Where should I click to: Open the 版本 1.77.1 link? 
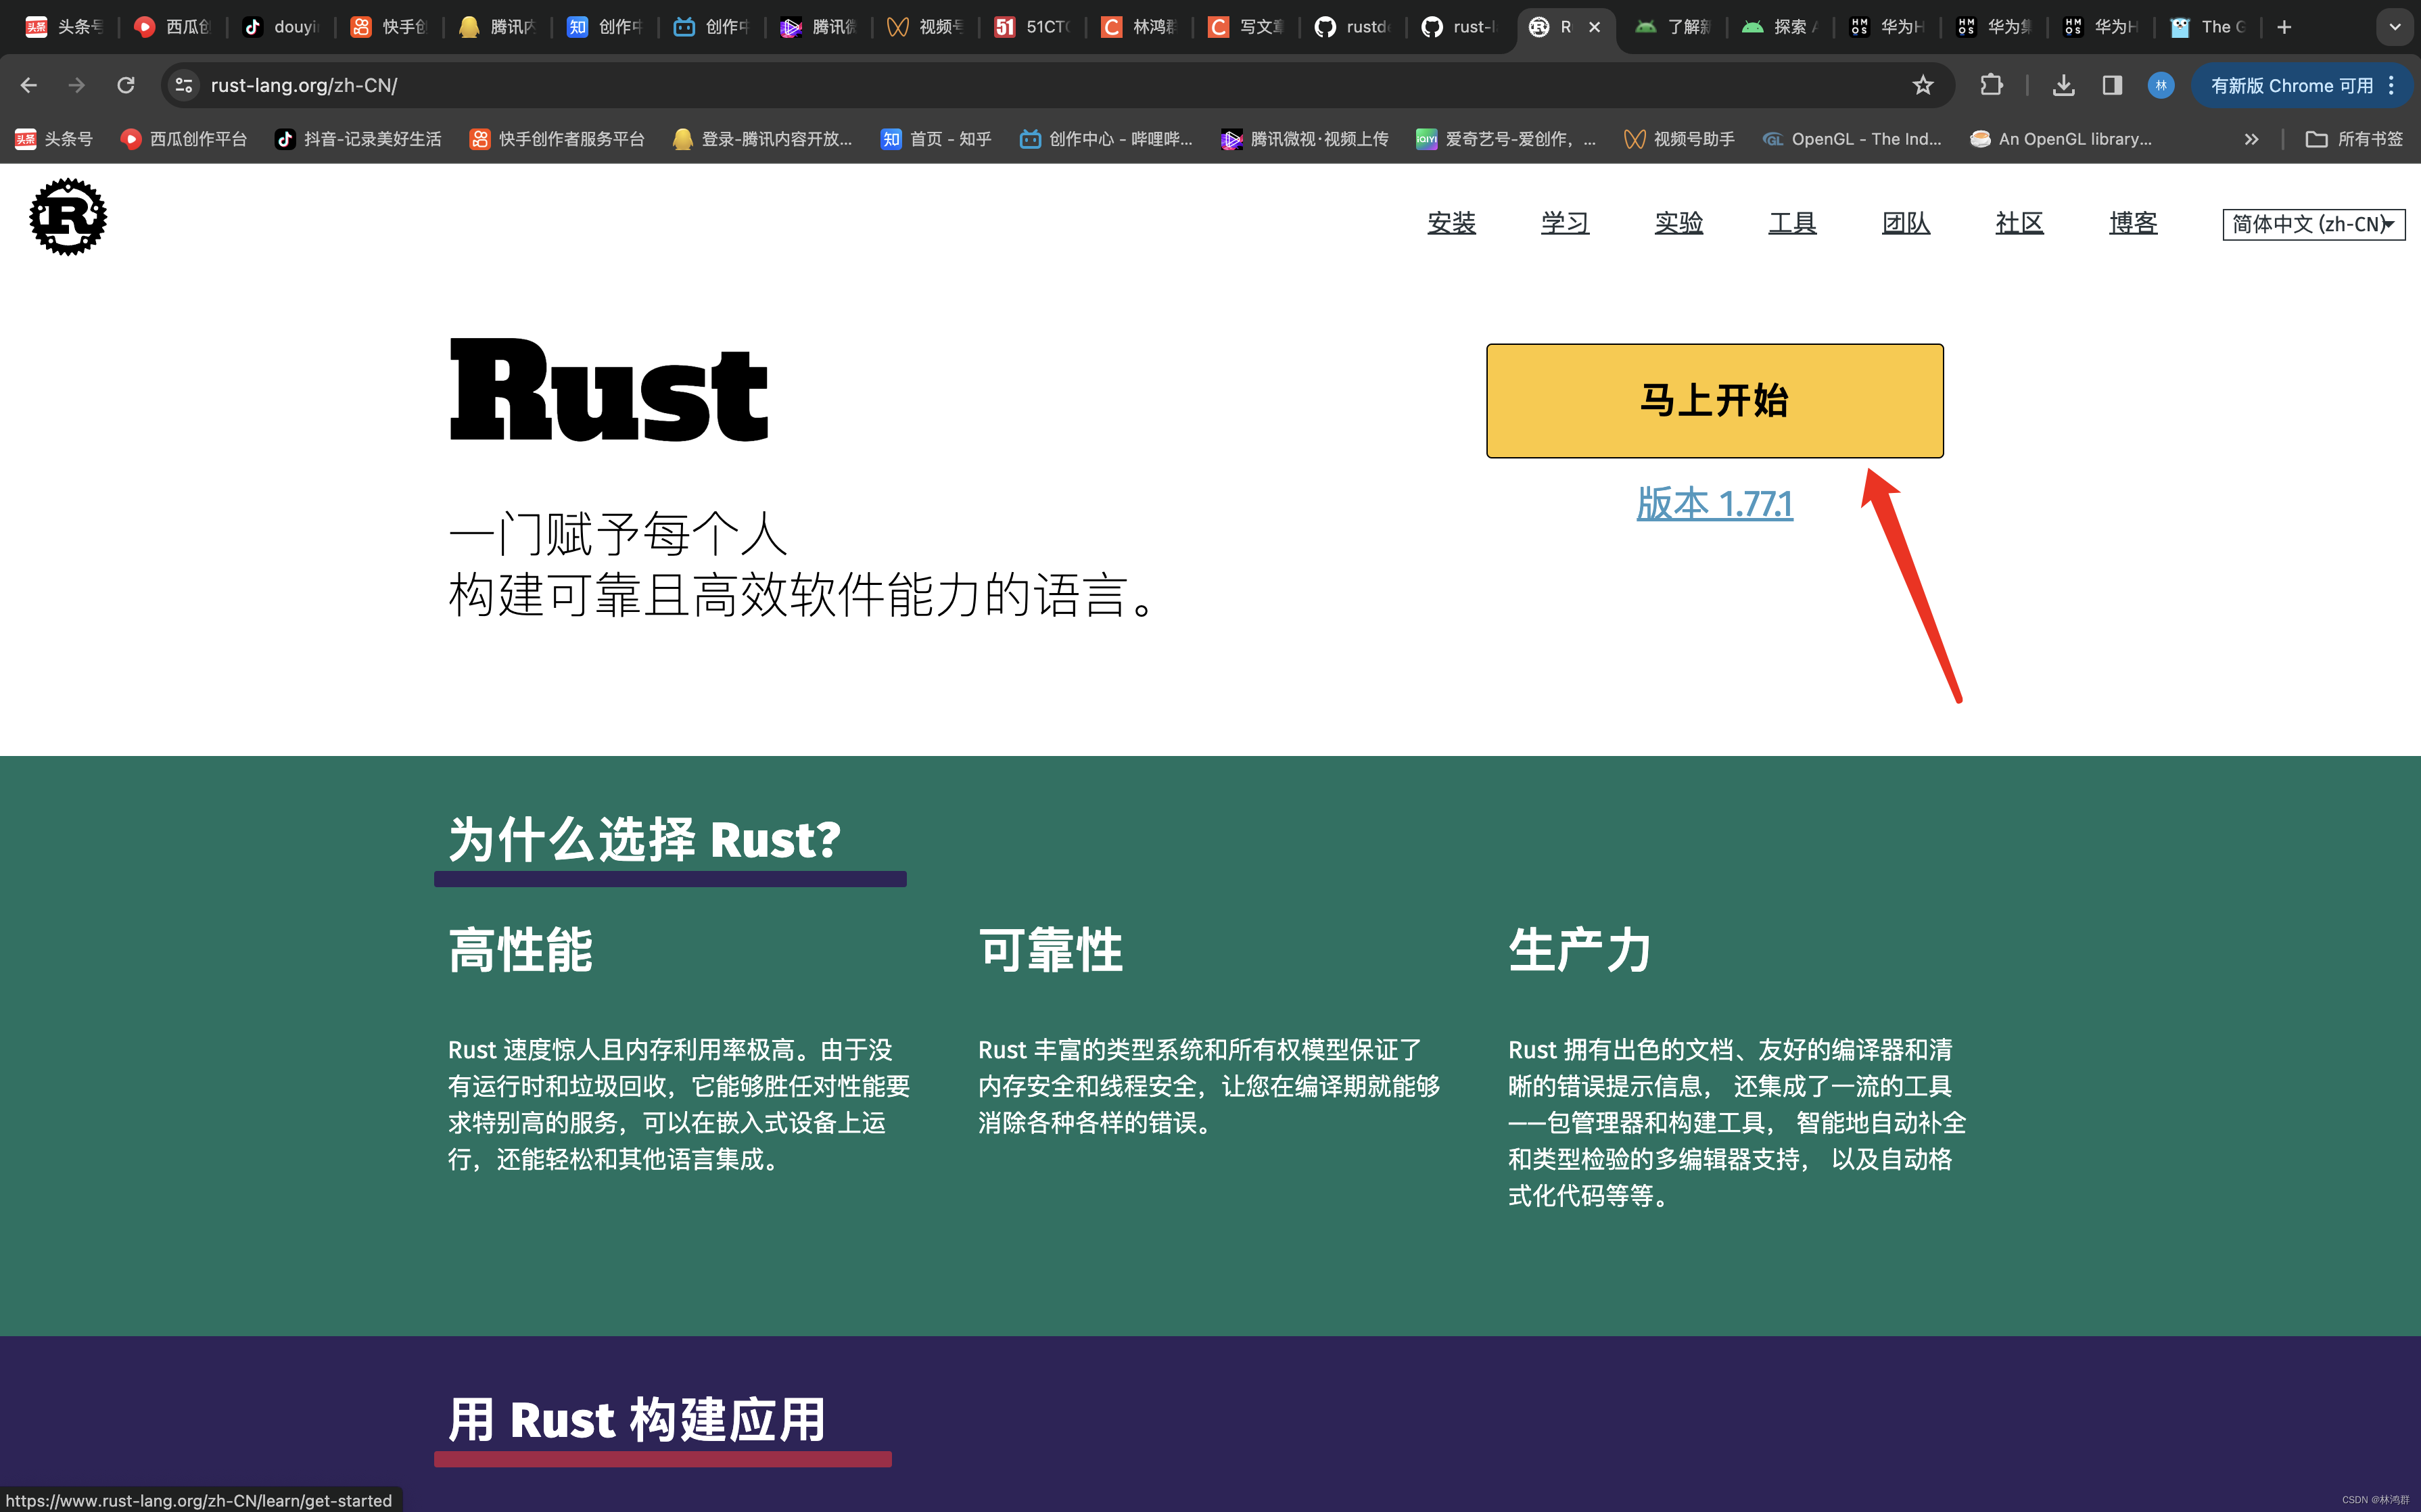1714,503
